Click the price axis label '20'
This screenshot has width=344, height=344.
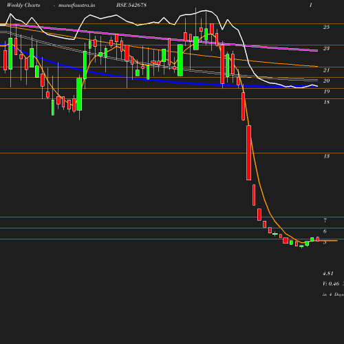point(326,80)
